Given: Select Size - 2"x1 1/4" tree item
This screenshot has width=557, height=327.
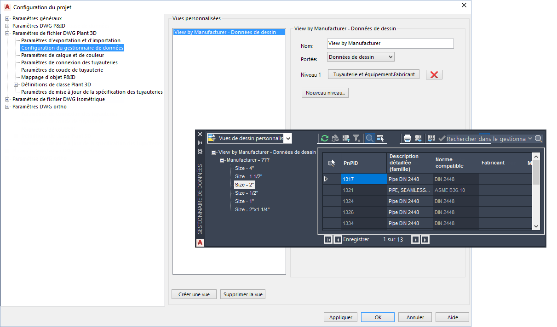Looking at the screenshot, I should point(253,209).
